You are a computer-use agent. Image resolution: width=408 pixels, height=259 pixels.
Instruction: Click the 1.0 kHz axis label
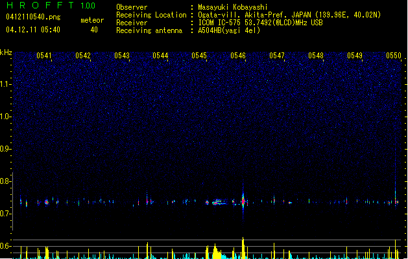point(6,117)
